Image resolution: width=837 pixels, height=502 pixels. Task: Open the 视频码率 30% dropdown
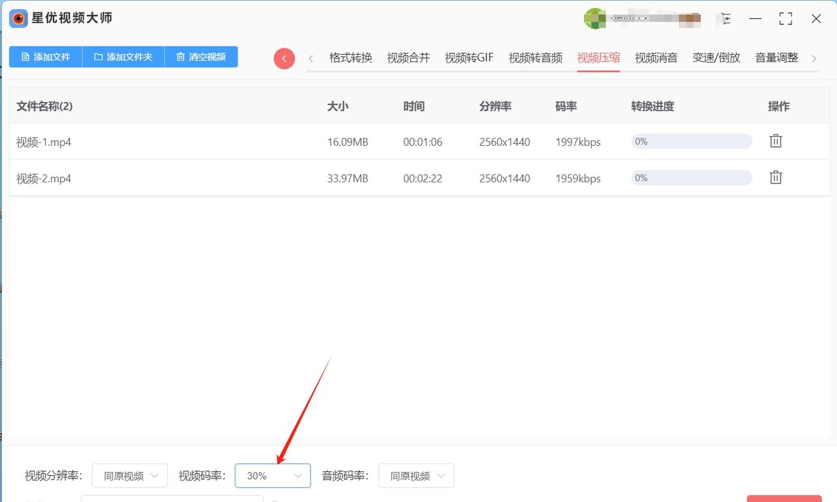(272, 476)
